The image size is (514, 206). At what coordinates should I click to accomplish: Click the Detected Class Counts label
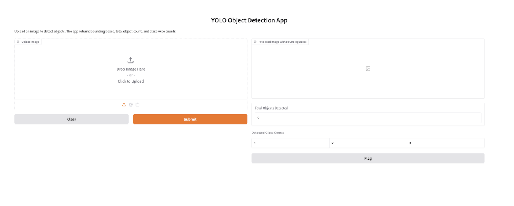tap(268, 133)
